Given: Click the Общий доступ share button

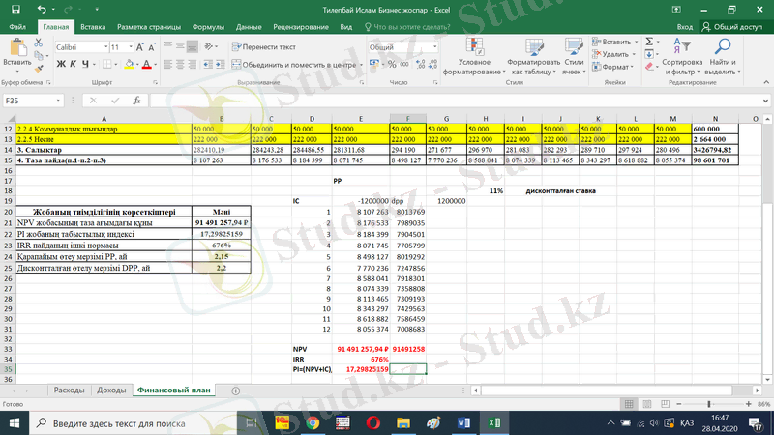Looking at the screenshot, I should point(732,27).
